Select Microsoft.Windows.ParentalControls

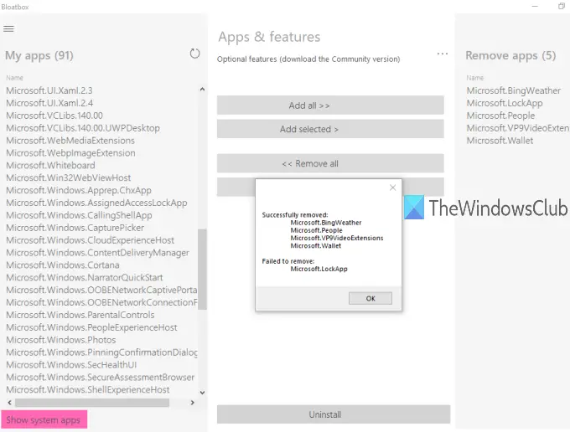pos(80,315)
